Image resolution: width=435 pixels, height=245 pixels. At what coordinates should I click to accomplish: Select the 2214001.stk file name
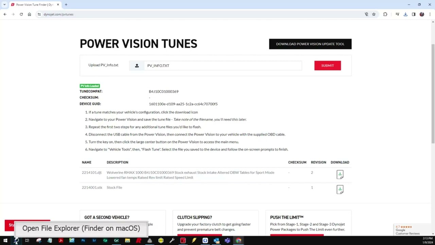pyautogui.click(x=92, y=187)
